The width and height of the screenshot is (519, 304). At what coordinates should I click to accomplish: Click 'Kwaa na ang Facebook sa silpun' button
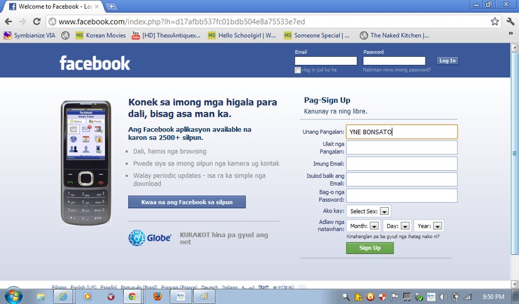(187, 202)
